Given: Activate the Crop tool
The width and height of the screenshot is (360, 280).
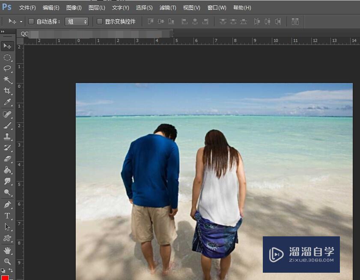Looking at the screenshot, I should pyautogui.click(x=7, y=91).
